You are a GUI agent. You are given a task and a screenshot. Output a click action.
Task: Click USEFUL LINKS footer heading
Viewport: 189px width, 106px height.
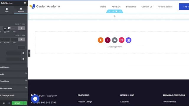coord(127,95)
